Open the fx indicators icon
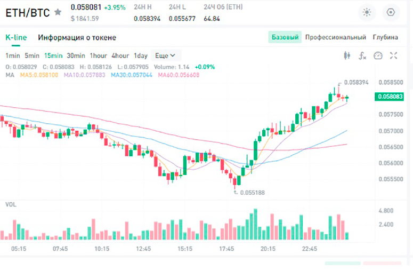 click(362, 55)
